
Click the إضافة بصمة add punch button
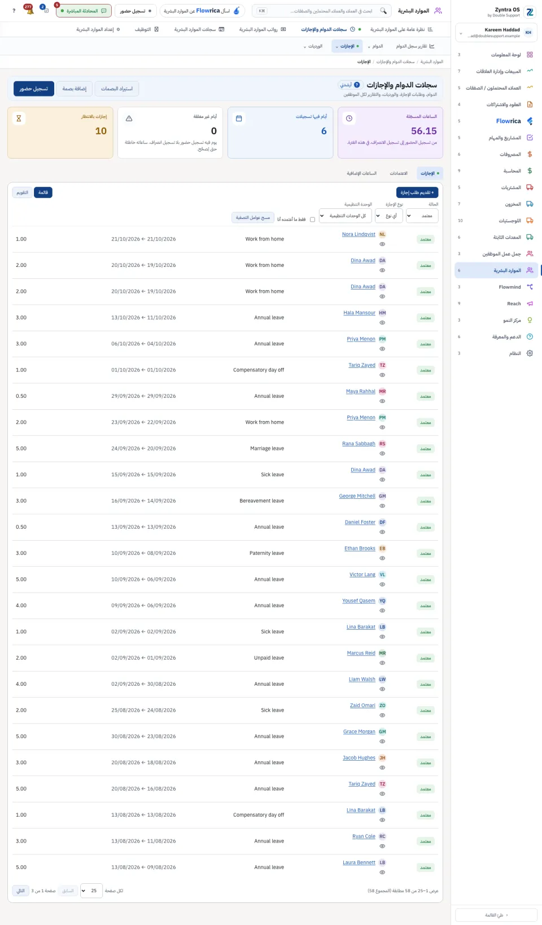coord(75,89)
